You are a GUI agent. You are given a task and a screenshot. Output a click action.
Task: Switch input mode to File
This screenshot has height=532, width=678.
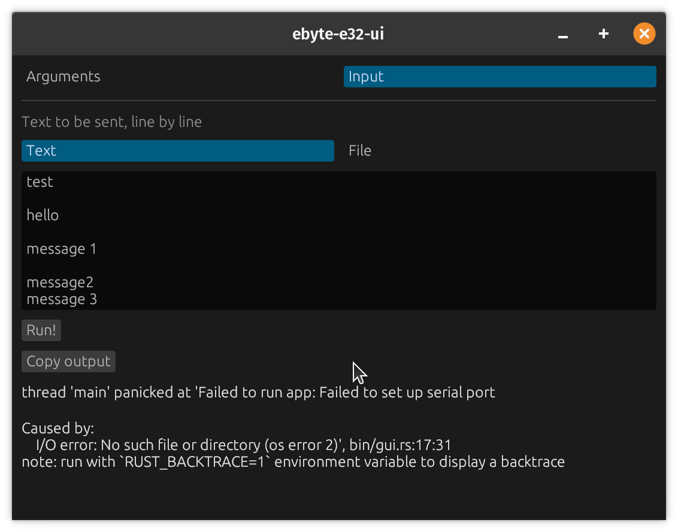360,151
